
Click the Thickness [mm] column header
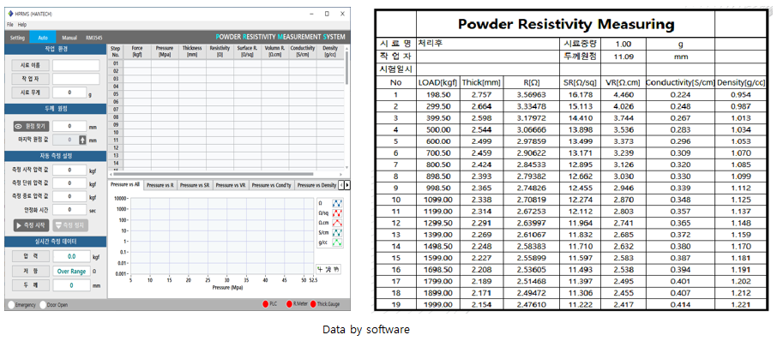tap(192, 51)
